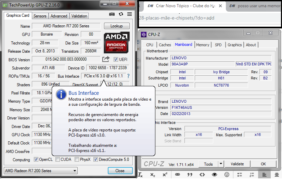The height and width of the screenshot is (179, 282).
Task: Click the Lookup button in GPU-Z
Action: click(117, 26)
